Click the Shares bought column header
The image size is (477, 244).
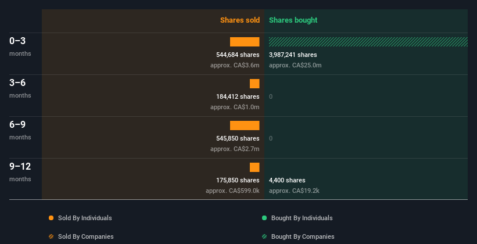[293, 20]
